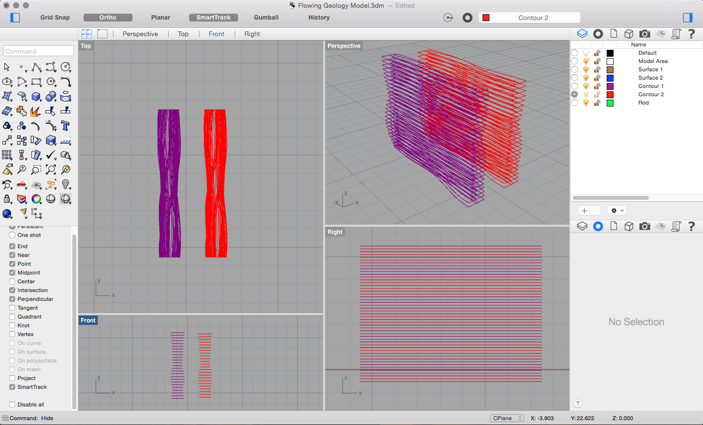The image size is (703, 425).
Task: Turn on the Default layer light bulb
Action: 586,53
